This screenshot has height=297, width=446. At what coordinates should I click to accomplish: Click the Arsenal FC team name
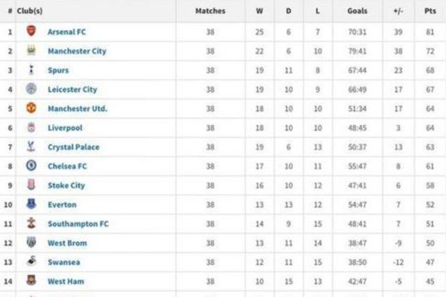tap(67, 32)
